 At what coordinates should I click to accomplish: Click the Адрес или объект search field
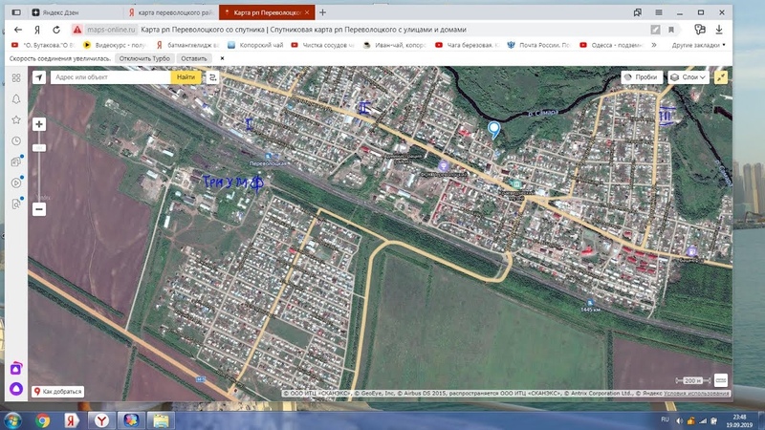111,76
